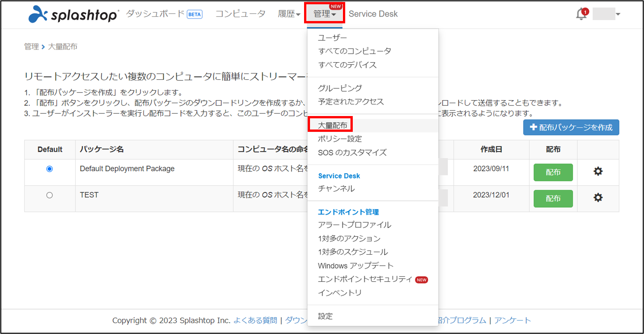Open アンケート footer link
This screenshot has width=644, height=334.
coord(512,320)
